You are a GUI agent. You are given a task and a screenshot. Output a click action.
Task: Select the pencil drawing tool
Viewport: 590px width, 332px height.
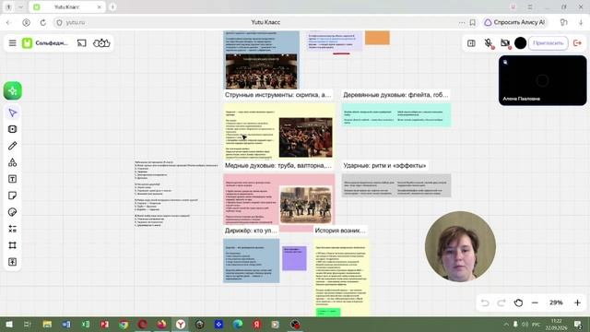tap(12, 146)
